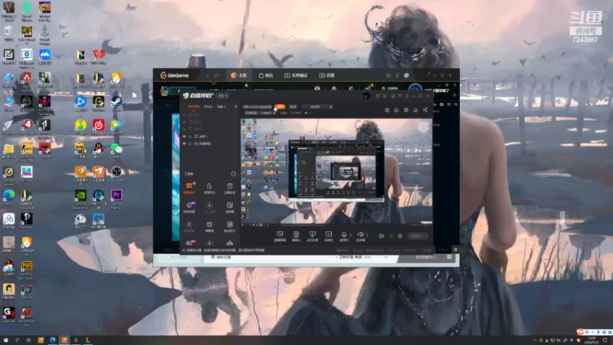The height and width of the screenshot is (345, 613).
Task: Open the second tool in first toolbox row
Action: tap(209, 188)
